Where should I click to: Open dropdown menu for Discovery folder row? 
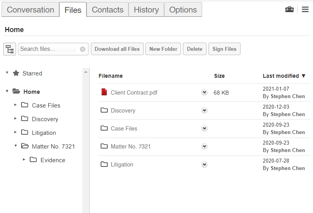(204, 110)
